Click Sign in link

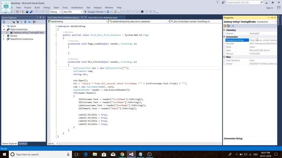(x=269, y=8)
